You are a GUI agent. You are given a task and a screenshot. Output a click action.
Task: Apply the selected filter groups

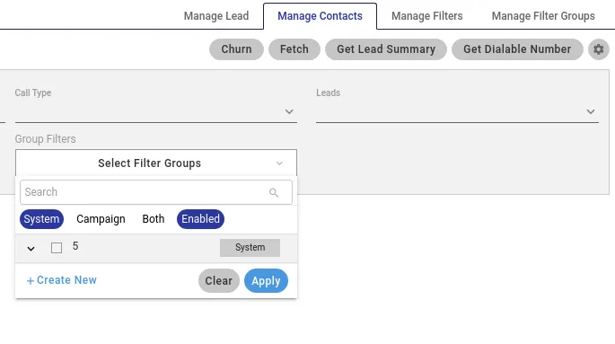tap(266, 281)
